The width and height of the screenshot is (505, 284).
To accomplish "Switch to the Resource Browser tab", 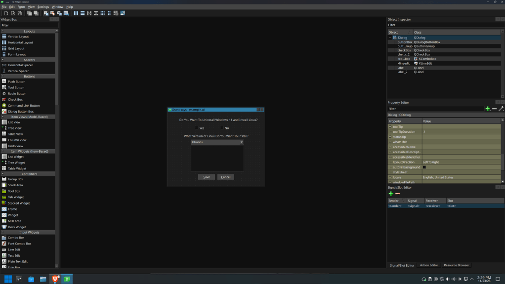I will click(456, 265).
